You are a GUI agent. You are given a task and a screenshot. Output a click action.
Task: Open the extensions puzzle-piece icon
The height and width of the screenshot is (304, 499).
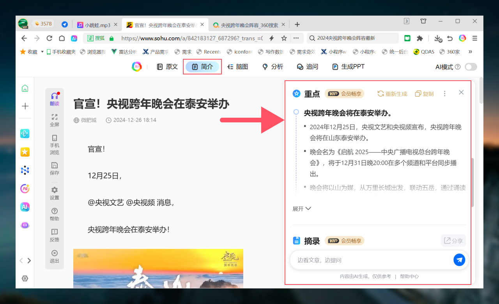pos(419,38)
